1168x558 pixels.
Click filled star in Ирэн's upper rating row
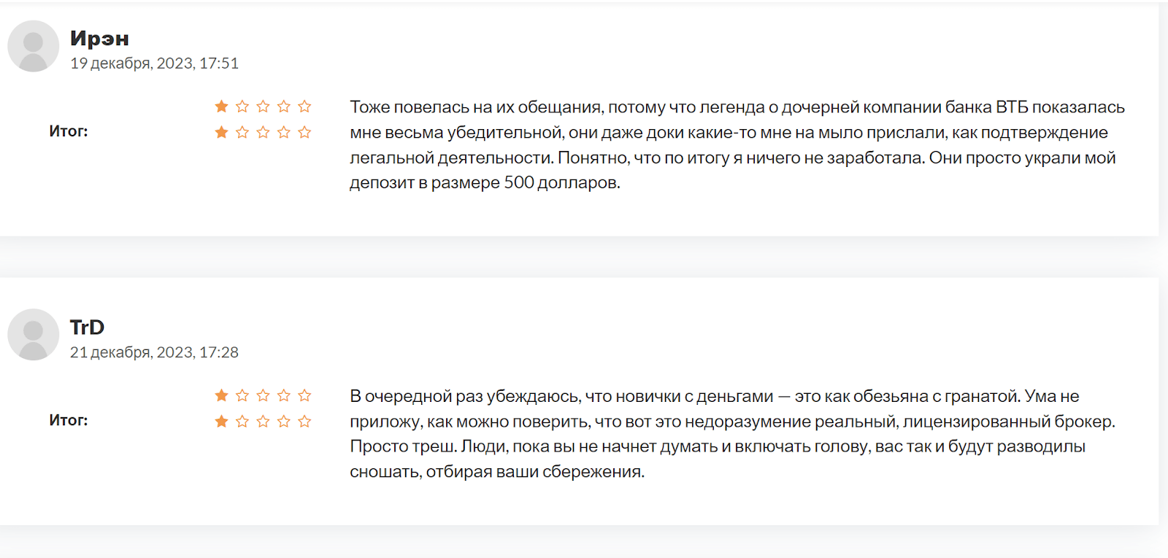tap(222, 106)
